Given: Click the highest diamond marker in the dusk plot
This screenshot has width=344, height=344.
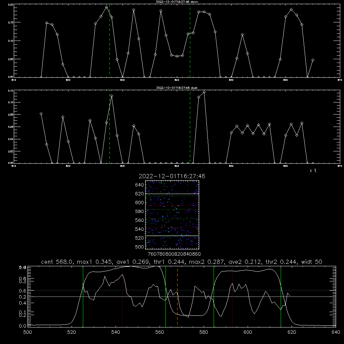Looking at the screenshot, I should 204,92.
